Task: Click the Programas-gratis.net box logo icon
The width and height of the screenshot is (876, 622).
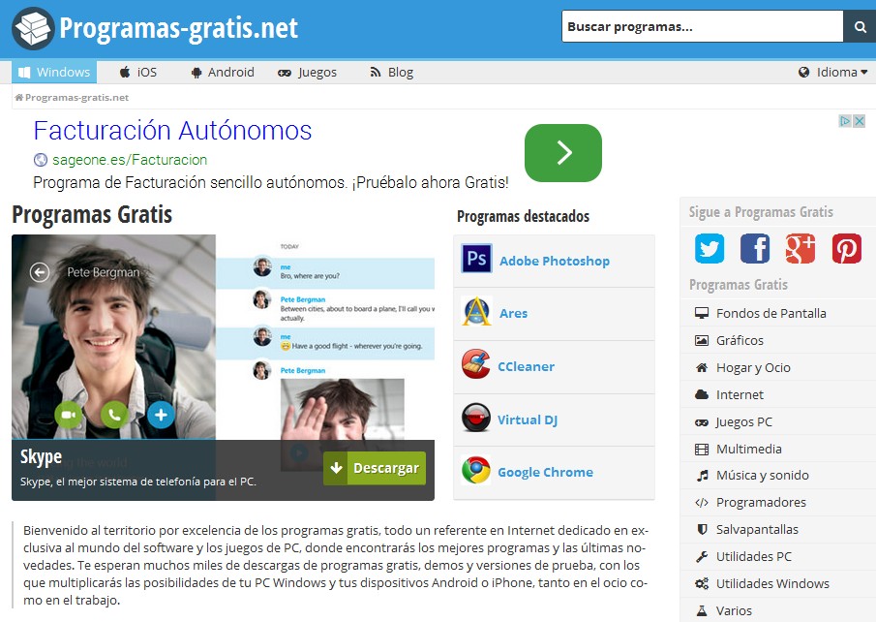Action: 33,28
